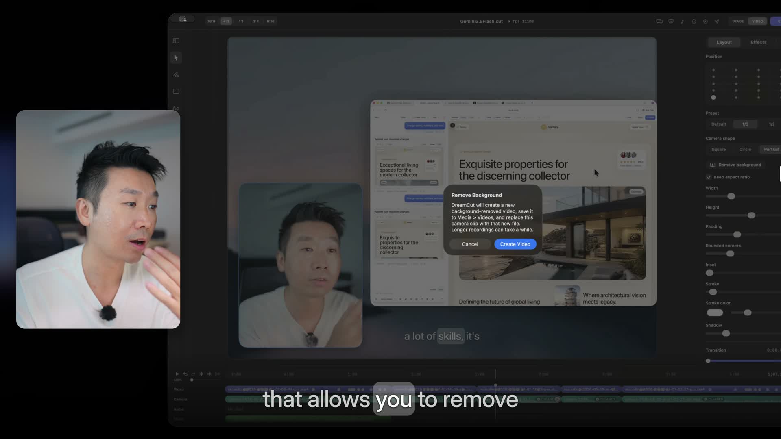Open the help circle icon
This screenshot has height=439, width=781.
pyautogui.click(x=705, y=21)
